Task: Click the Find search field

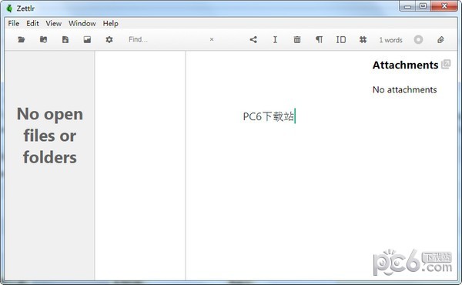Action: 166,39
